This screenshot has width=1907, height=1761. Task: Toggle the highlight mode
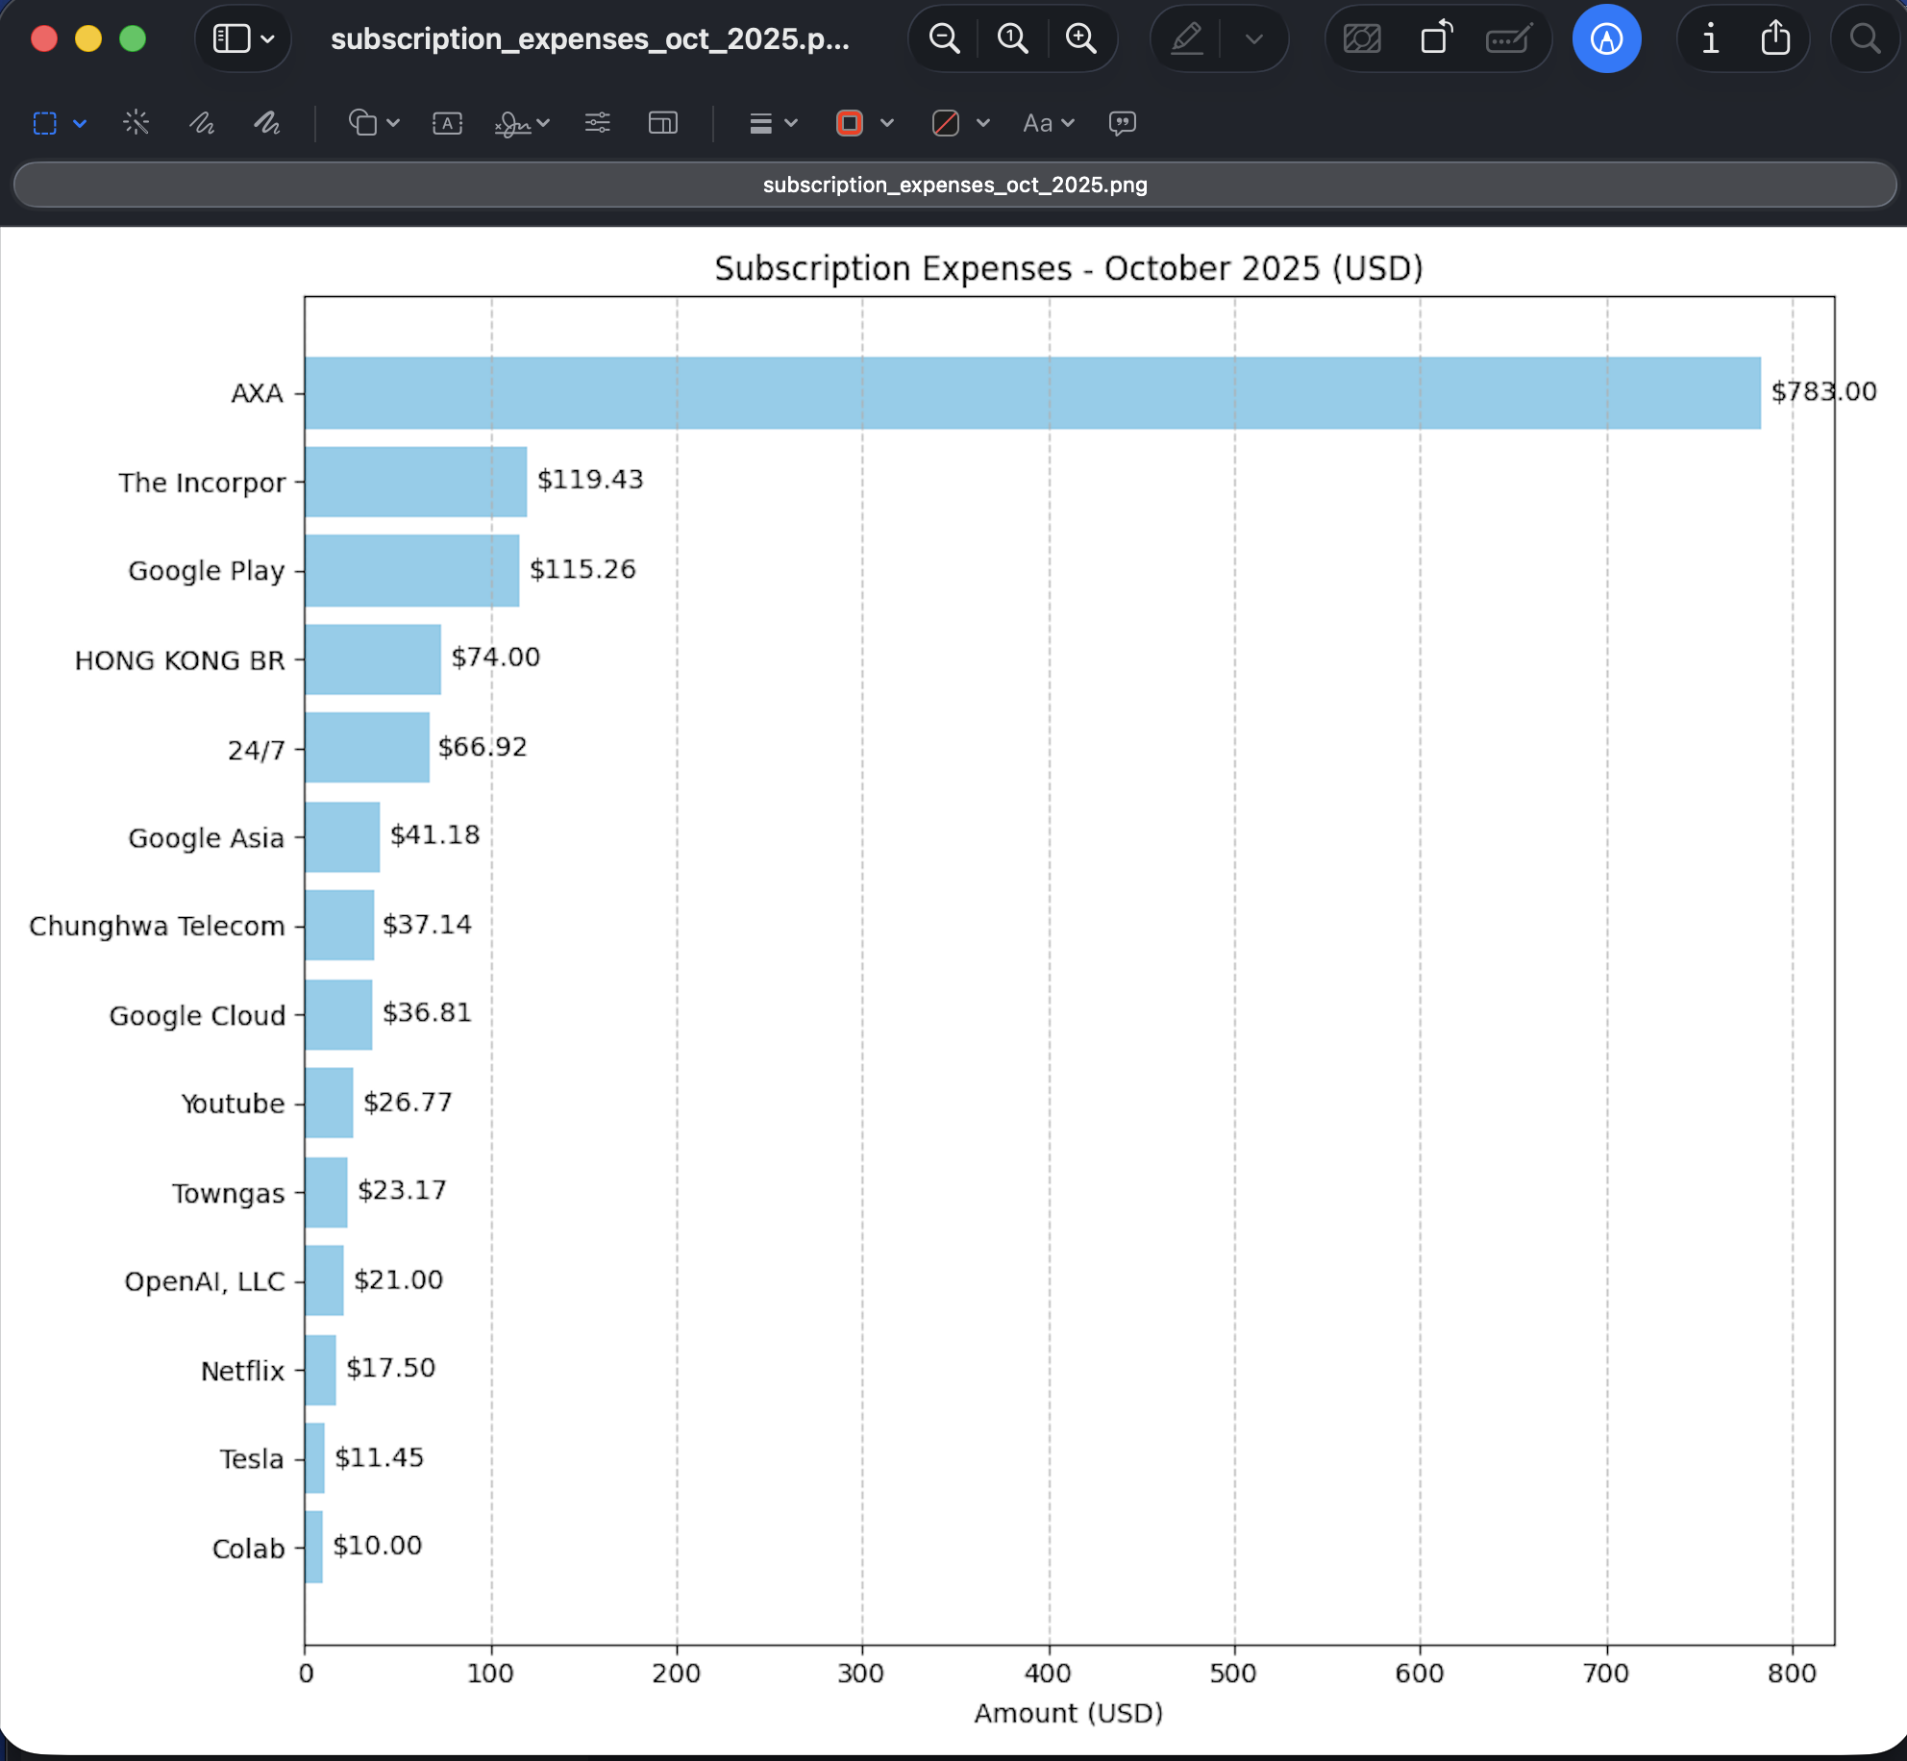(x=1186, y=38)
